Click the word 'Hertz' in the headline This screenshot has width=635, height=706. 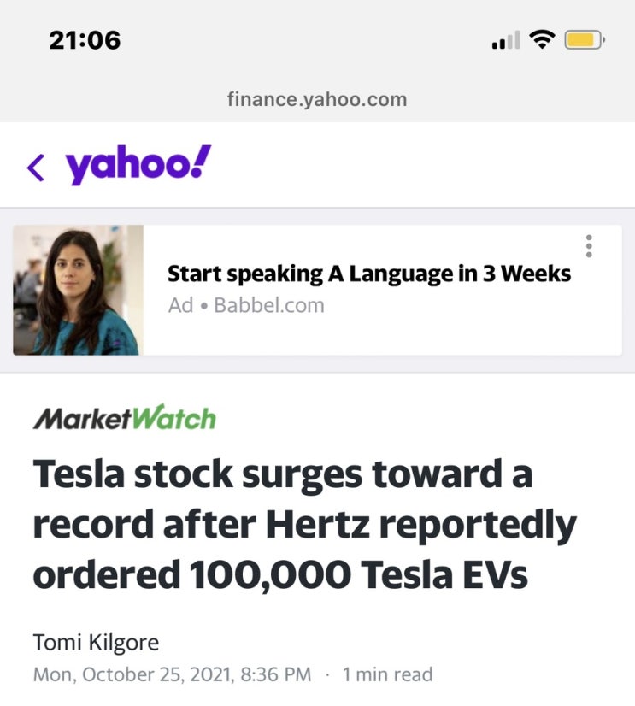tap(318, 524)
